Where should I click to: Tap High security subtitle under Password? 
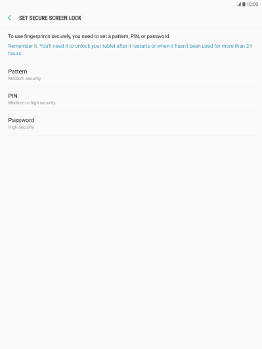[21, 127]
